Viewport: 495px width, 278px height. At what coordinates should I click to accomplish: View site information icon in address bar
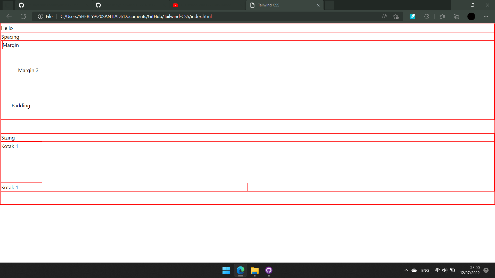[41, 16]
